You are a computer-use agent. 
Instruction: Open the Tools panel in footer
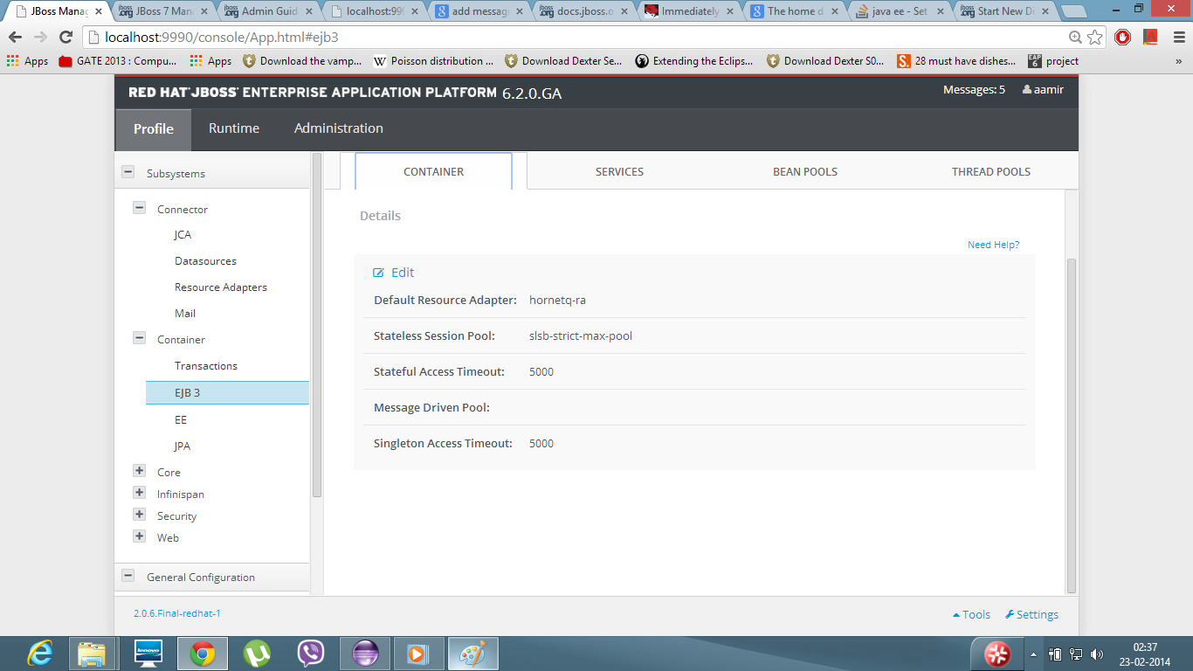point(971,614)
